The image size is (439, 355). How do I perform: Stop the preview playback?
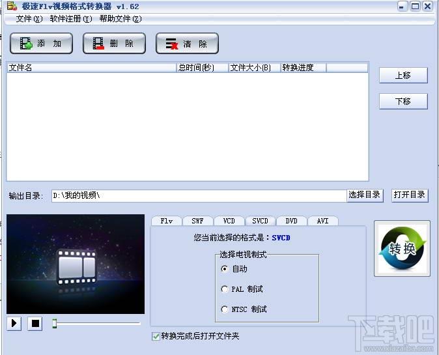click(x=35, y=323)
